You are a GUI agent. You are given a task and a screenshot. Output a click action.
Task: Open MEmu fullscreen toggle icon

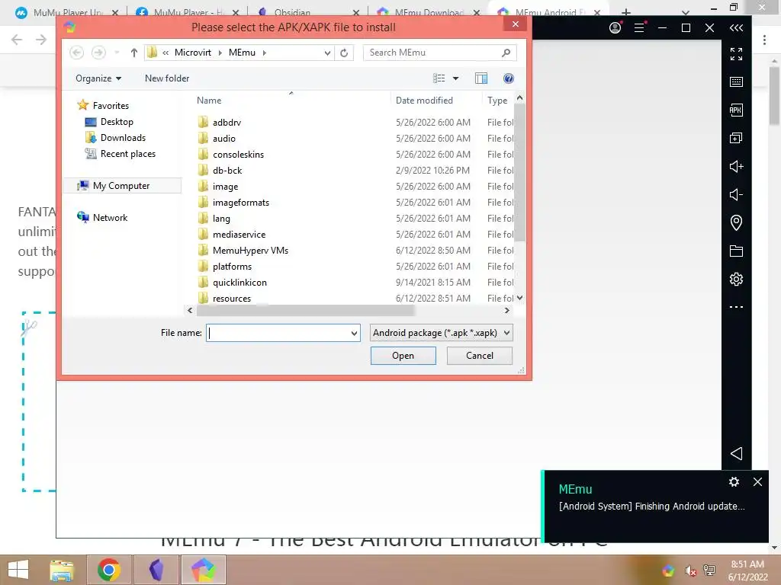pyautogui.click(x=736, y=54)
